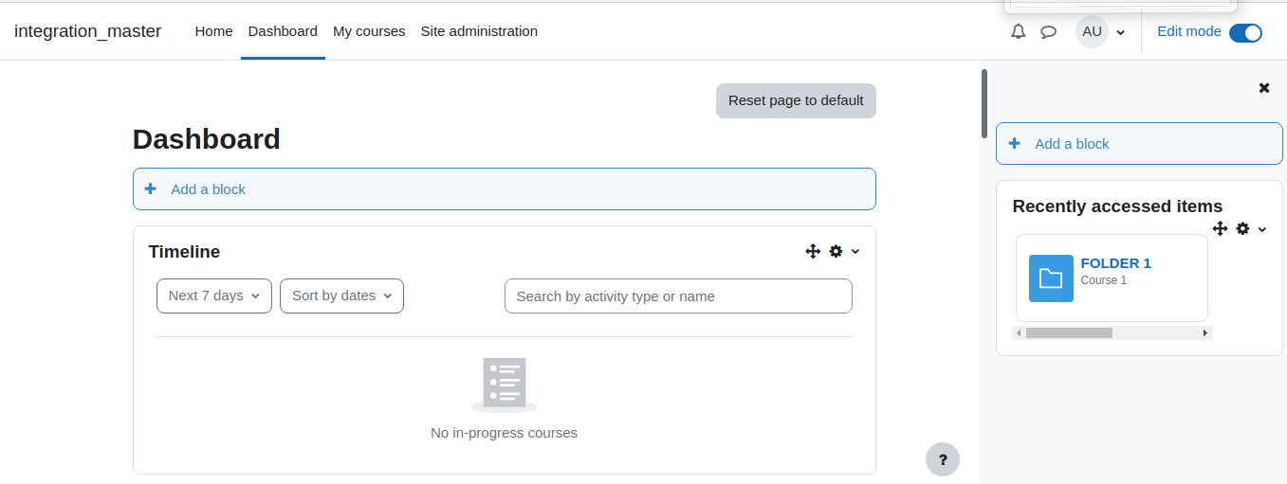This screenshot has height=484, width=1287.
Task: Click Add a block in the right drawer
Action: click(x=1139, y=144)
